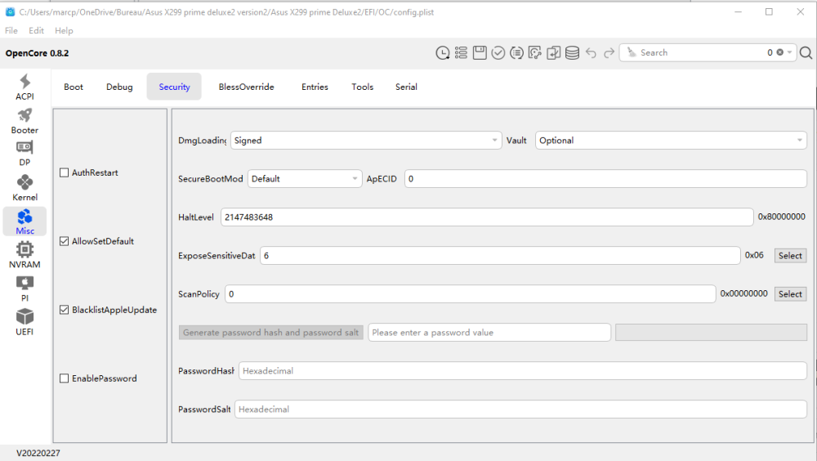Viewport: 817px width, 461px height.
Task: Click the backup copy toolbar icon
Action: [x=553, y=52]
